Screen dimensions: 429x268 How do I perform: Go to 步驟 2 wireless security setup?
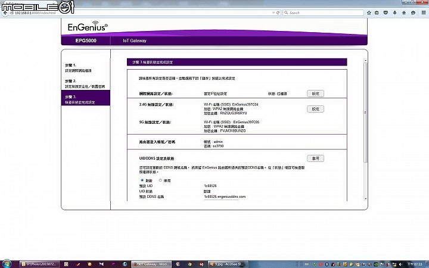(x=86, y=84)
